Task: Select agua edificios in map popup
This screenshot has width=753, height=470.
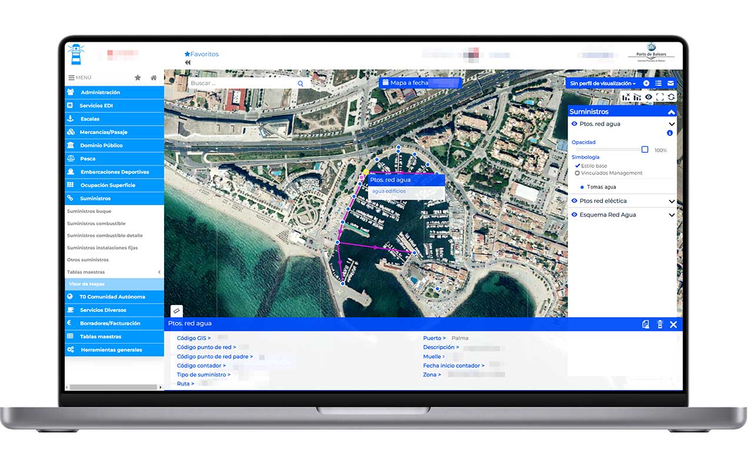Action: click(389, 192)
